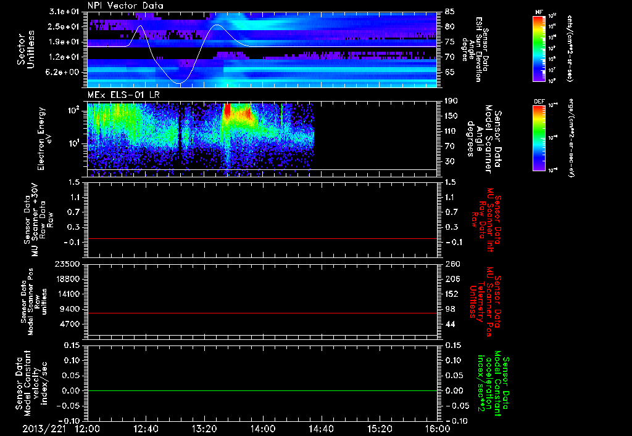Click the green line in velocity panel

(x=262, y=390)
